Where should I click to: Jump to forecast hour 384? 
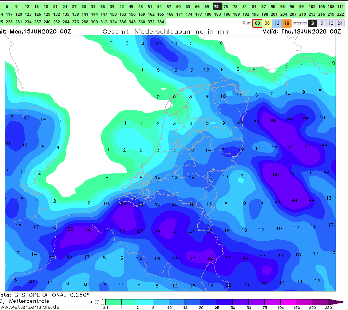tap(161, 22)
